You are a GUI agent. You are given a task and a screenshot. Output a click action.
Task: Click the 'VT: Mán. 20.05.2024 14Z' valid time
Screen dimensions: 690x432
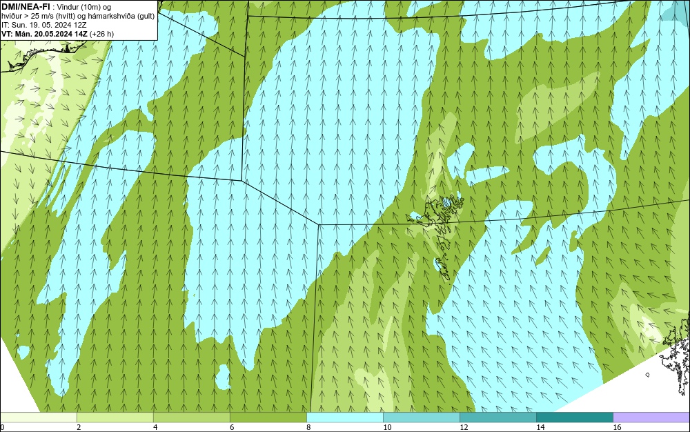(44, 34)
